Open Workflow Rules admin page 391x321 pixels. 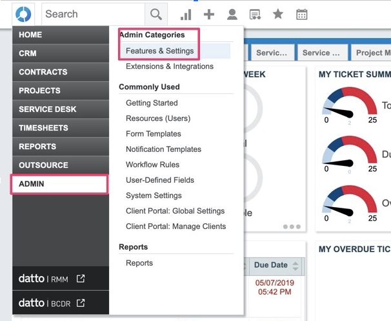(x=152, y=165)
